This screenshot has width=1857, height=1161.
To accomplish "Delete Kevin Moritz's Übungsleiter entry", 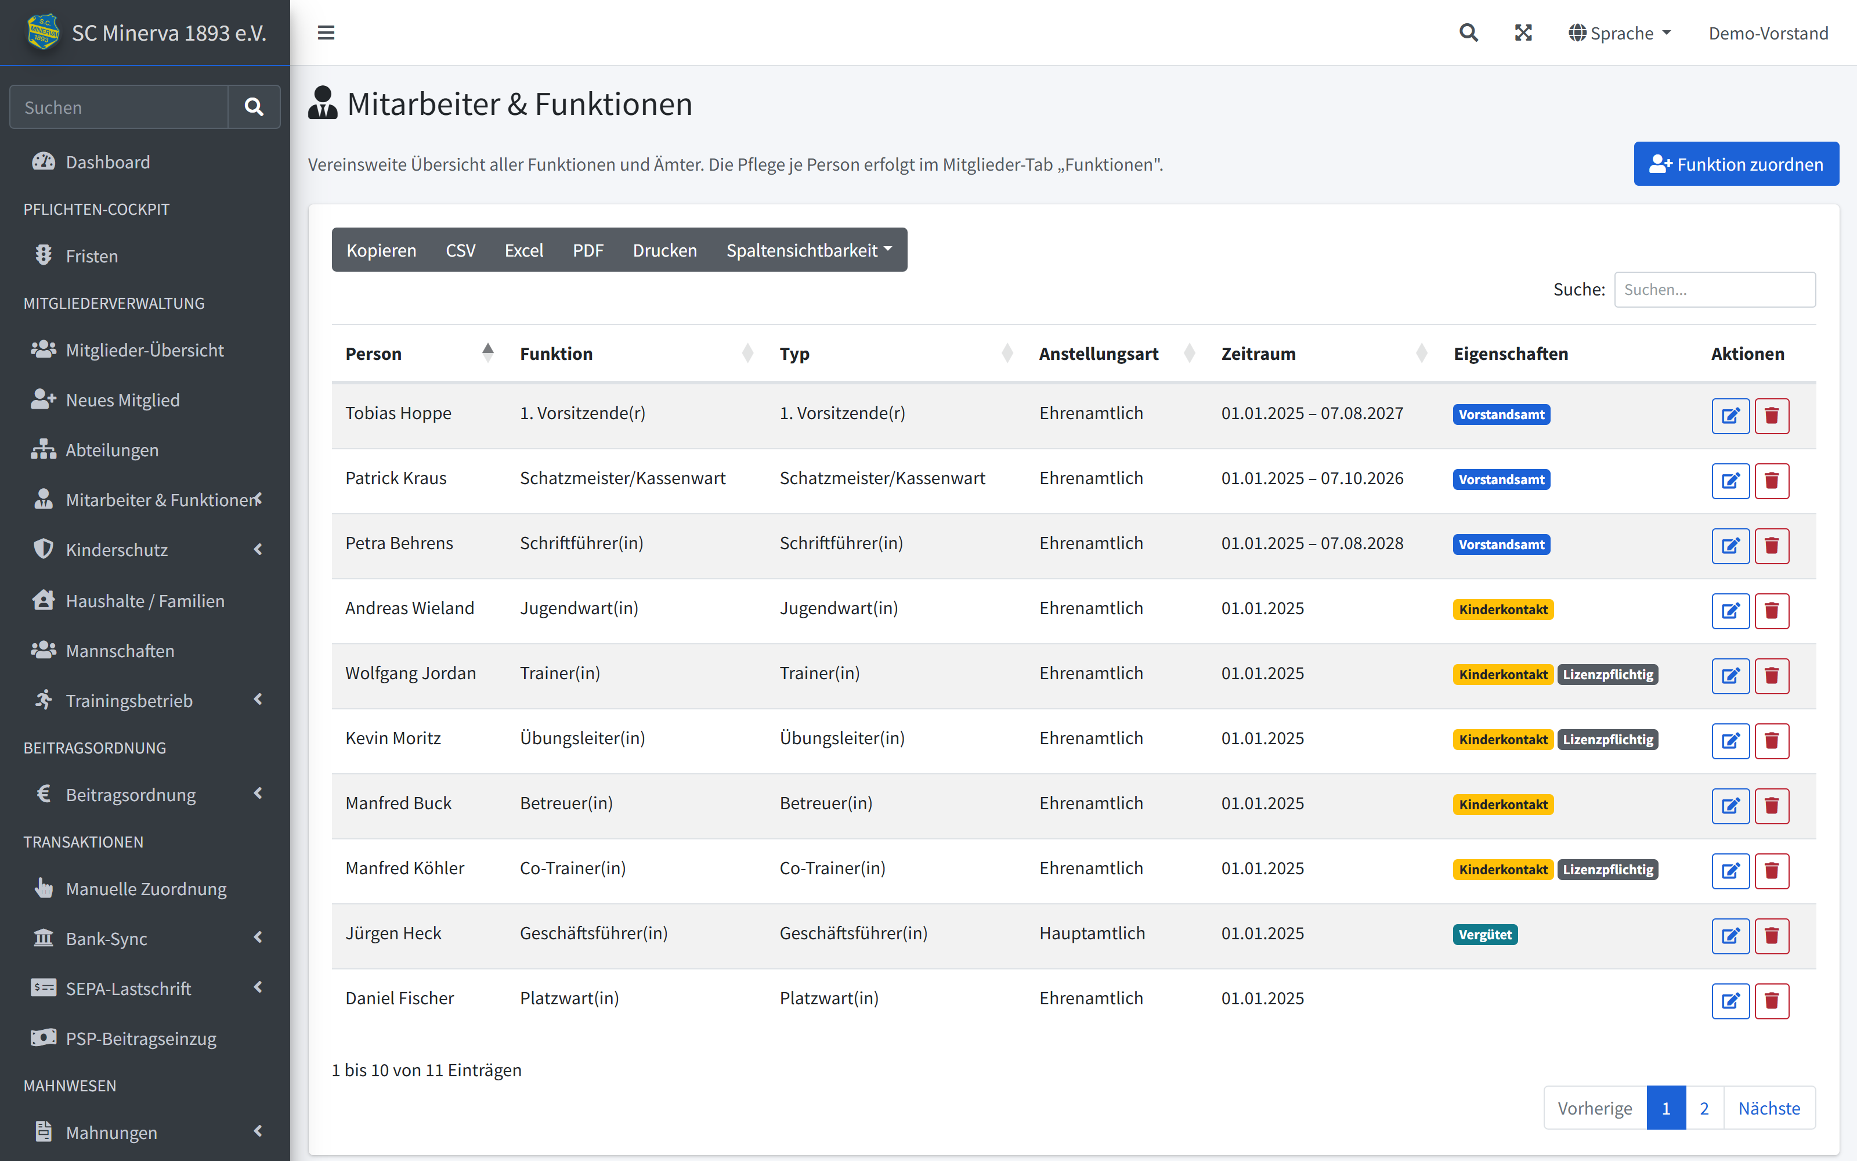I will click(1771, 741).
